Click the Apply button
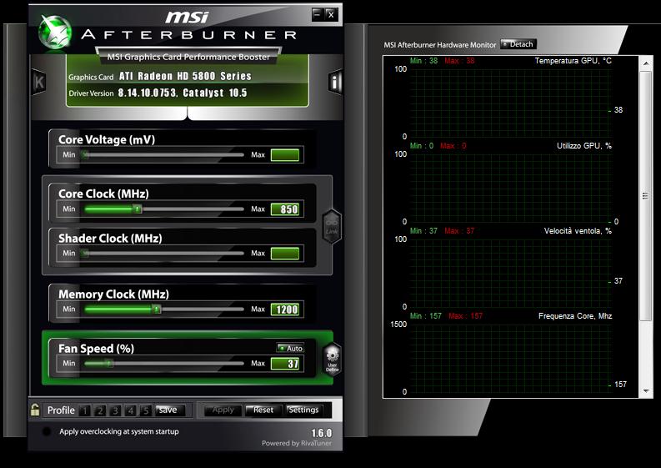The height and width of the screenshot is (468, 661). [223, 410]
